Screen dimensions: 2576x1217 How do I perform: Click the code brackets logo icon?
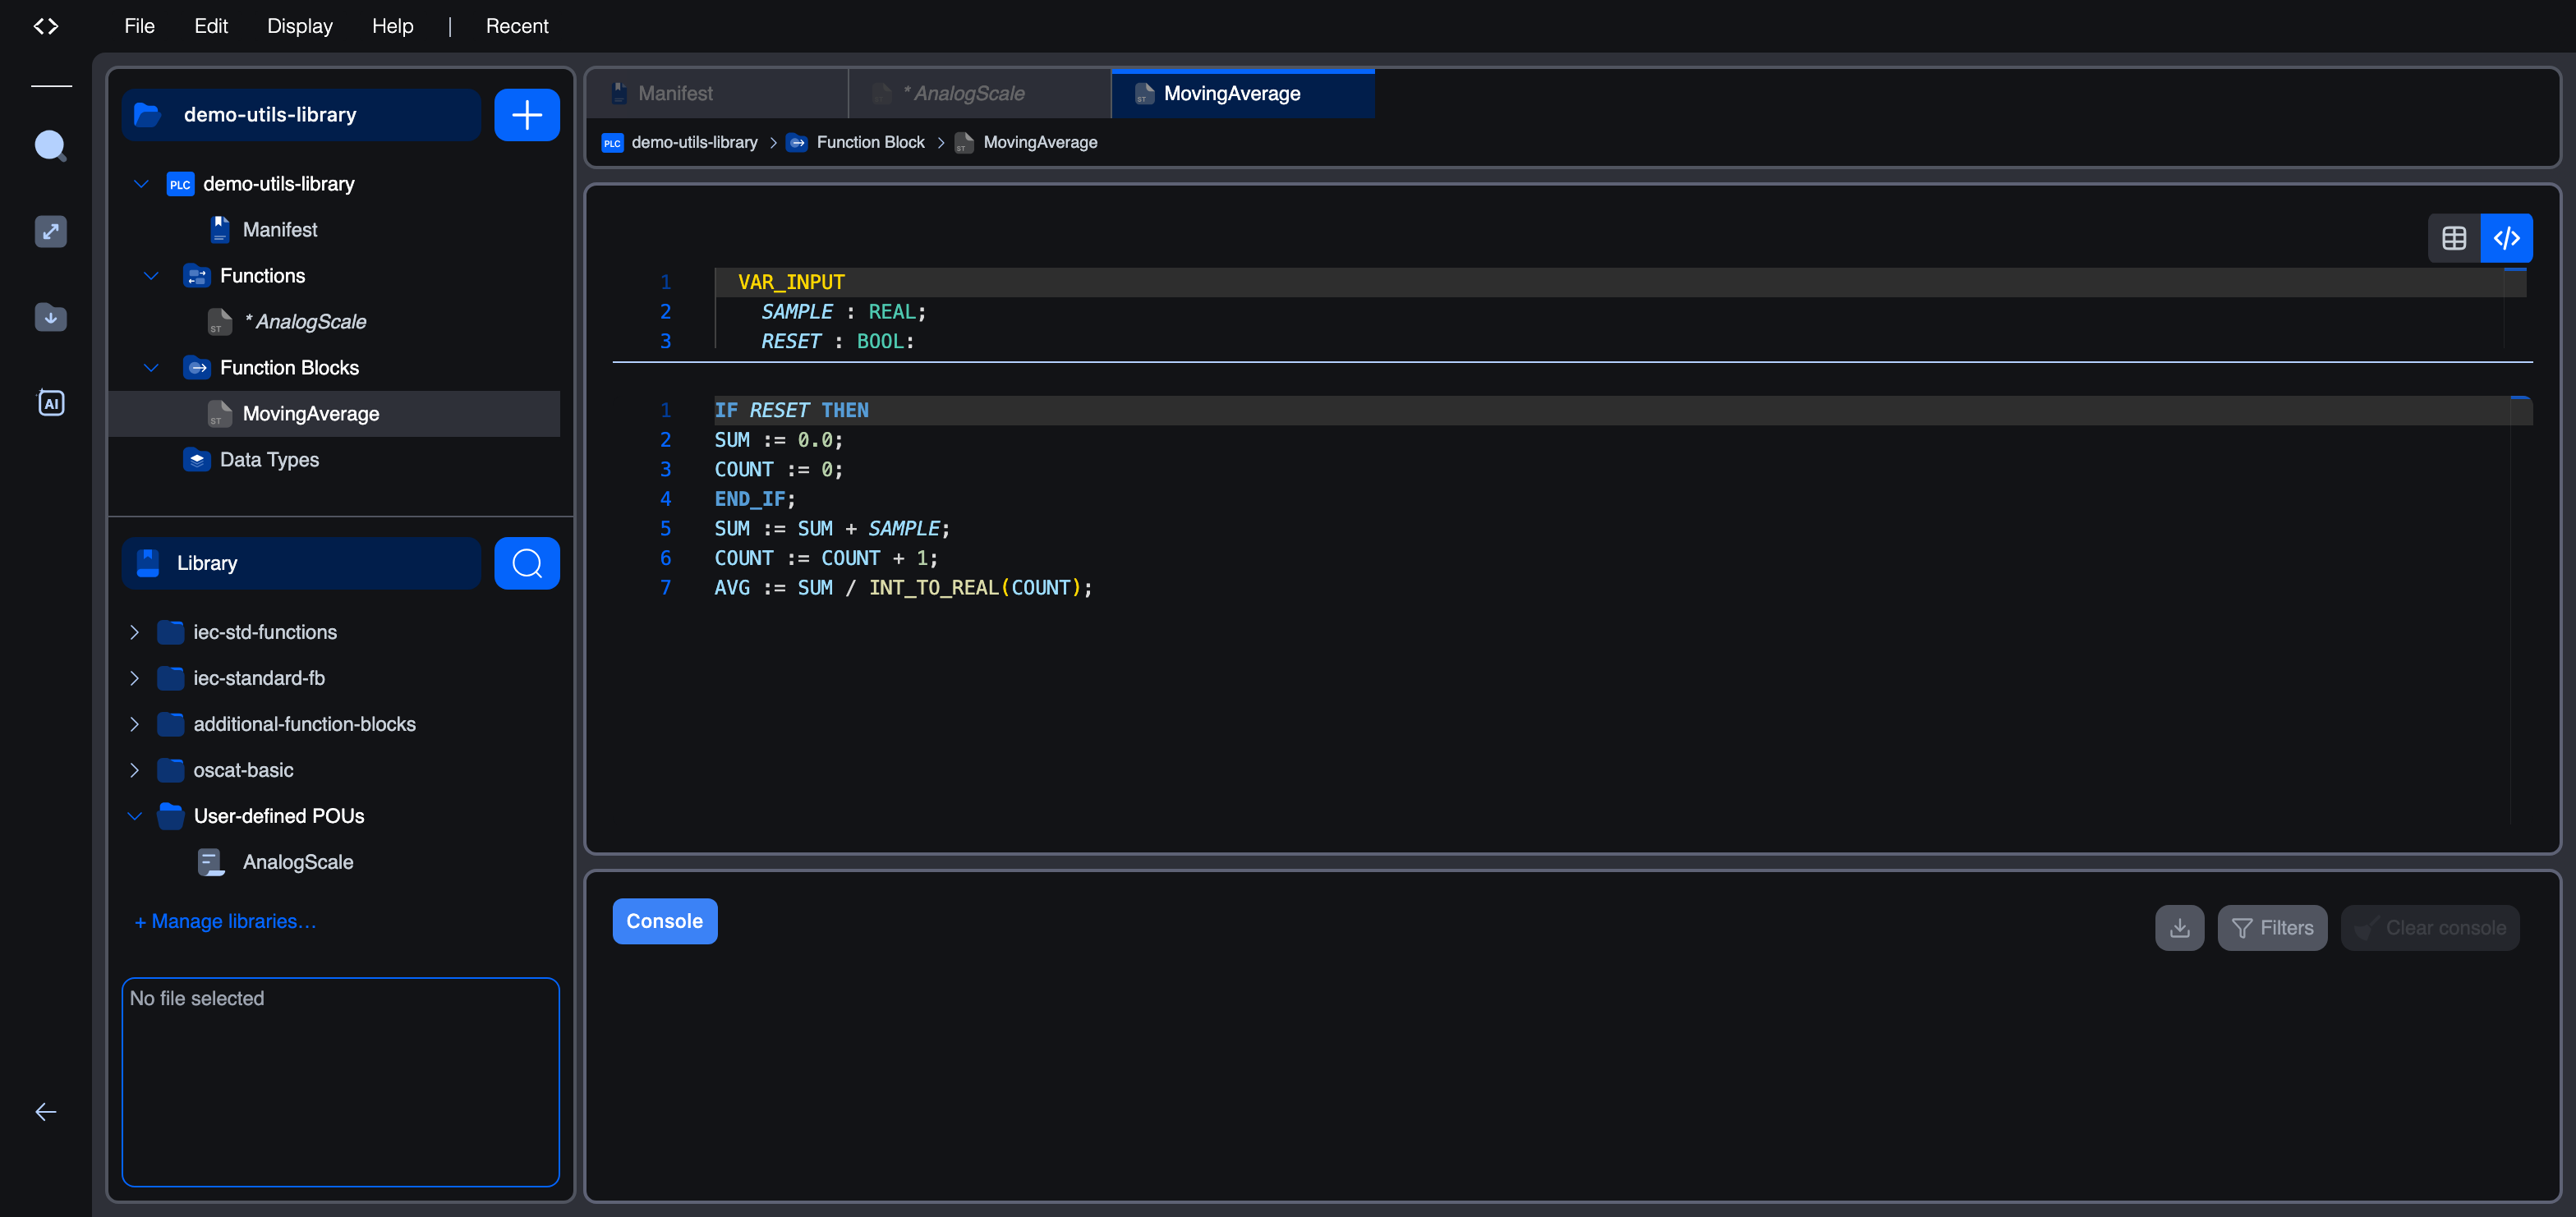46,26
